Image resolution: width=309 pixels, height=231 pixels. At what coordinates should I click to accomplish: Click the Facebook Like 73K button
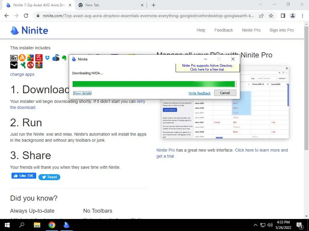click(24, 176)
